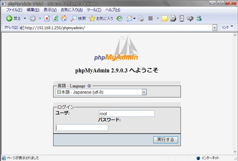The width and height of the screenshot is (238, 161).
Task: Click the パスワード password input field
Action: point(82,127)
